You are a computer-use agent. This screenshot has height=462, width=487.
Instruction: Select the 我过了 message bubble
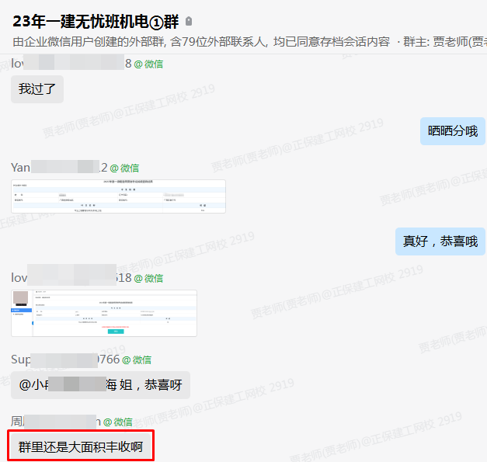click(x=37, y=89)
